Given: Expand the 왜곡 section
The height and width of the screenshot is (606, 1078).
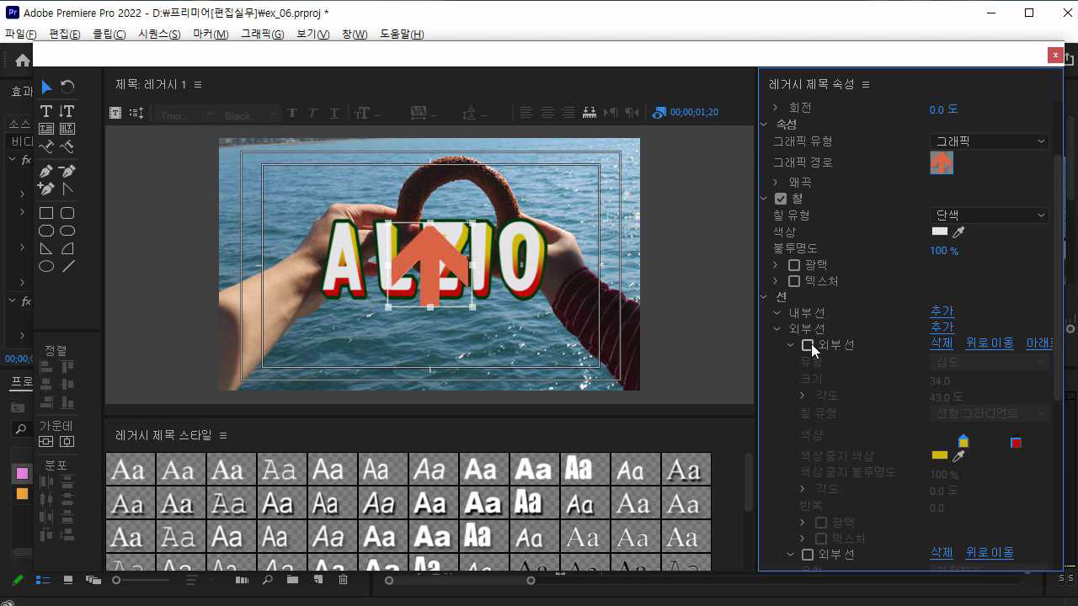Looking at the screenshot, I should point(776,182).
